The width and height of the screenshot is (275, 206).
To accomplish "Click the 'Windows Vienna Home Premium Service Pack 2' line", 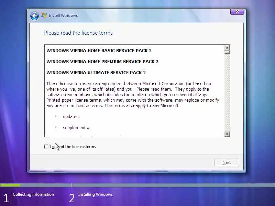I will tap(102, 62).
